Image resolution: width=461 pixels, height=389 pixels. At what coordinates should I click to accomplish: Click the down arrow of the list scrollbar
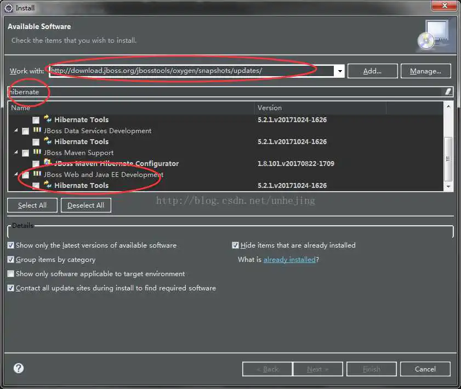448,186
